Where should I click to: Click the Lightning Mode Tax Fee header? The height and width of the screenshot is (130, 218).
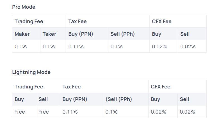[x=72, y=87]
